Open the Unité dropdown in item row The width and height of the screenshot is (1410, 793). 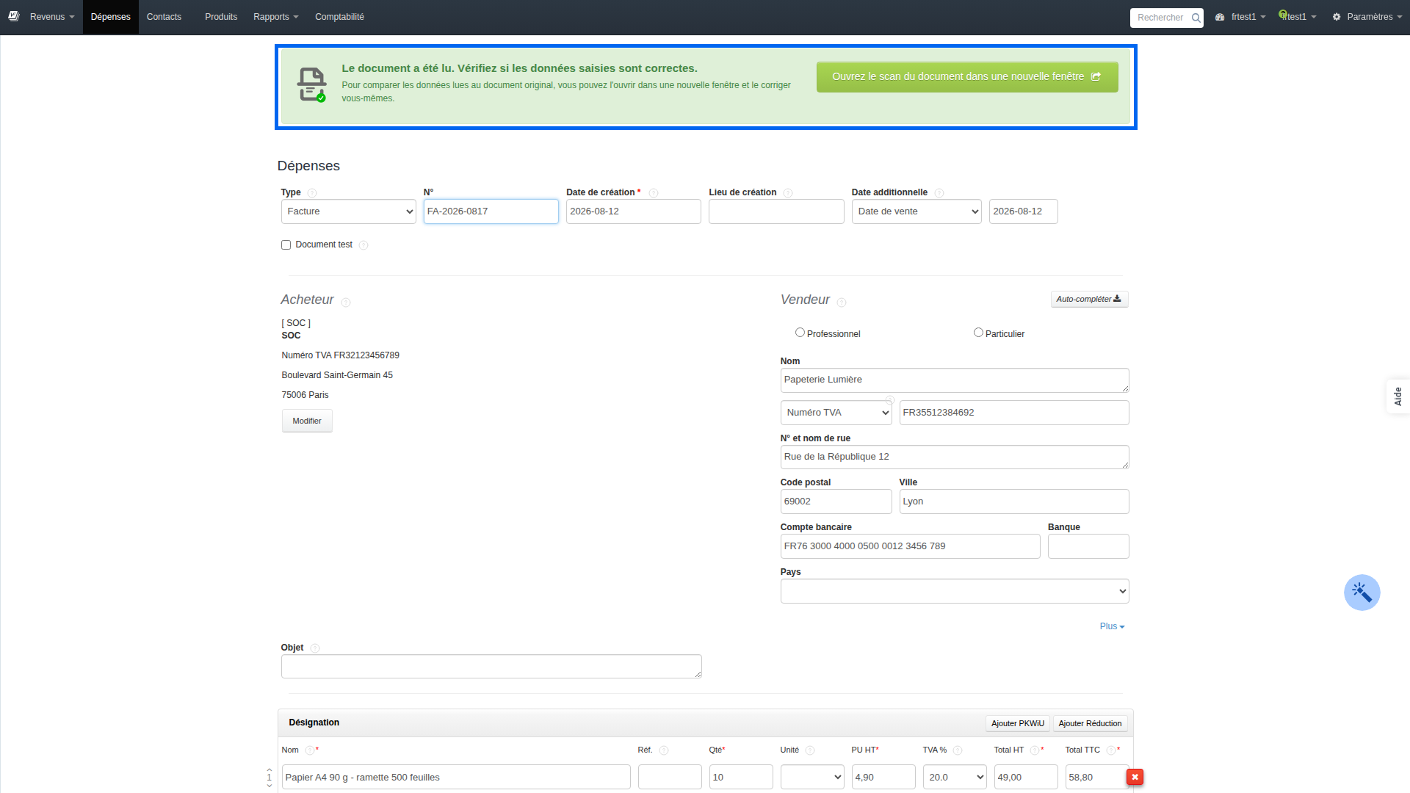tap(811, 777)
